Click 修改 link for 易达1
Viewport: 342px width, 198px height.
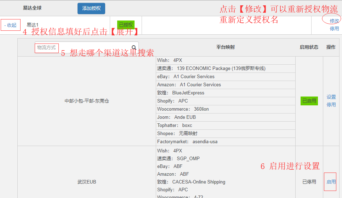point(334,21)
